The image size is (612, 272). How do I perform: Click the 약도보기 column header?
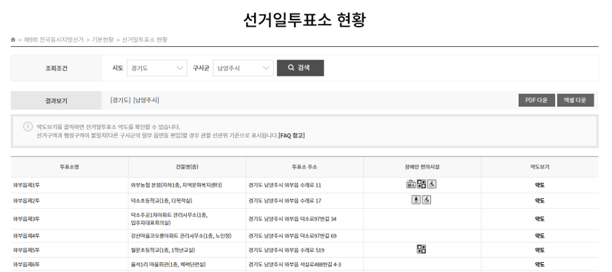tap(540, 167)
